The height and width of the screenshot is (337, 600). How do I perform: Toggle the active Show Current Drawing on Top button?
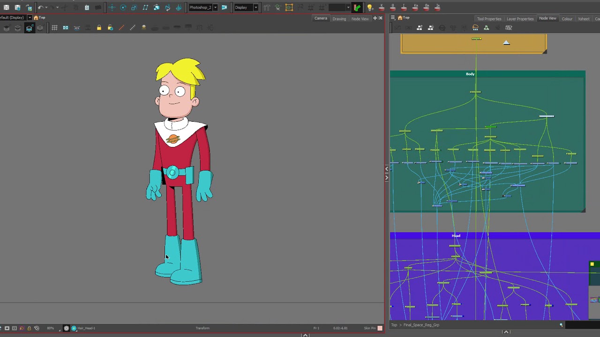(29, 28)
